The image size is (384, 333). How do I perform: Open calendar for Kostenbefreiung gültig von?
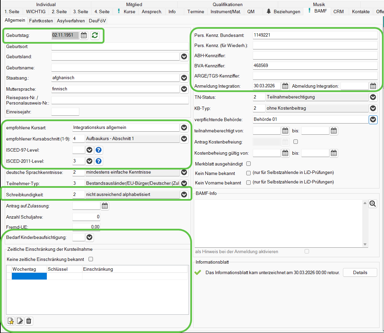tap(285, 153)
